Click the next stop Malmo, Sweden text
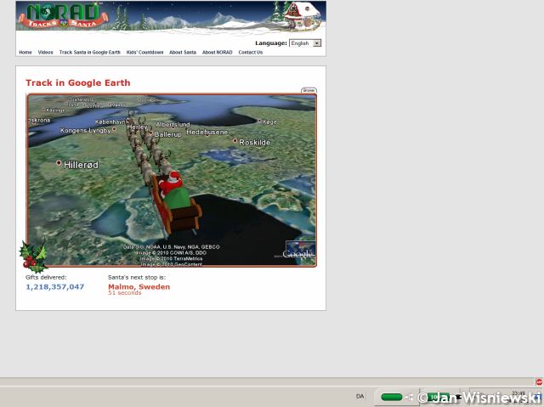The width and height of the screenshot is (544, 407). pyautogui.click(x=139, y=286)
